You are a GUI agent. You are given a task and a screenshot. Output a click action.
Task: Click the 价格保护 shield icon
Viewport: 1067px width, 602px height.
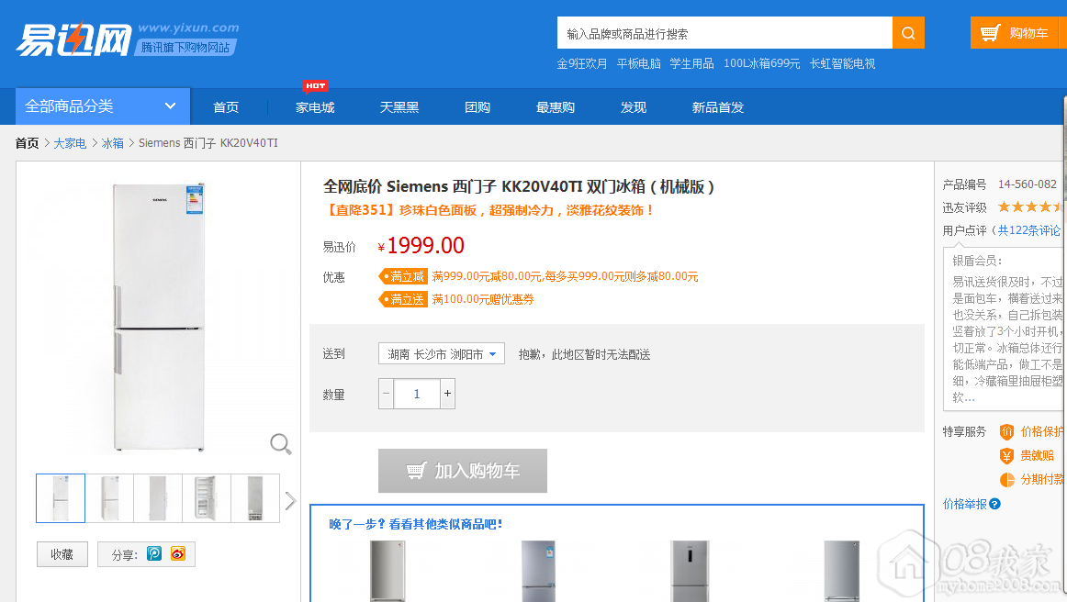click(1006, 431)
